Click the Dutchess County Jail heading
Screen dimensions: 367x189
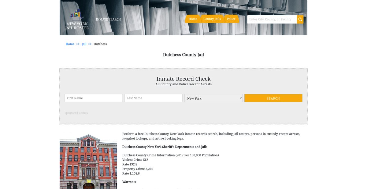[183, 55]
